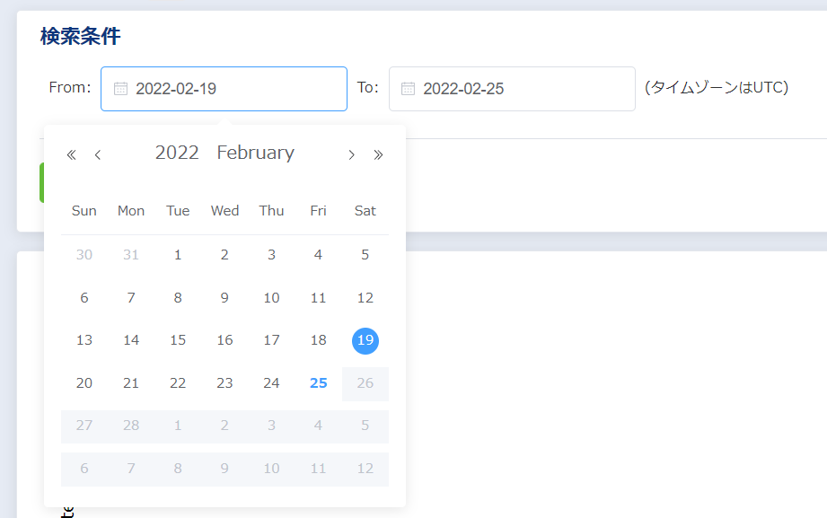Select today's date 25 in calendar
The height and width of the screenshot is (518, 827).
coord(318,383)
